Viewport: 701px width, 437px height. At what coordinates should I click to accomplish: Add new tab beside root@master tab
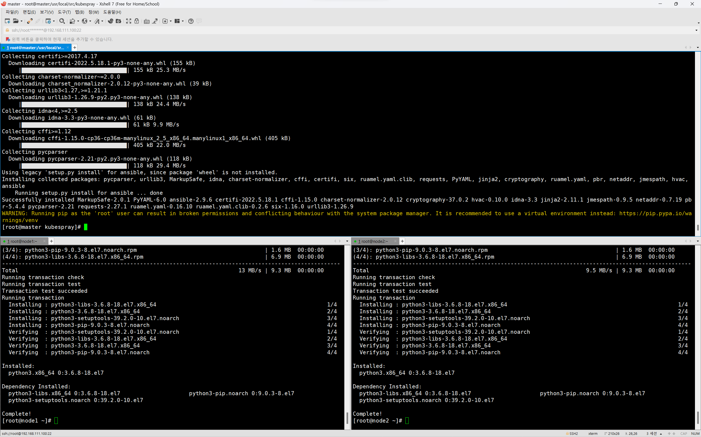click(x=75, y=48)
